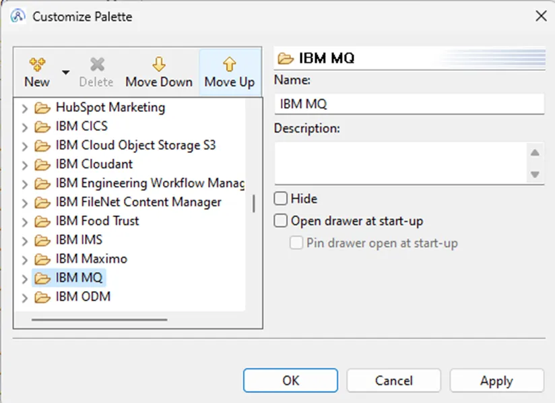The image size is (555, 403).
Task: Select the IBM CICS label
Action: click(x=81, y=126)
